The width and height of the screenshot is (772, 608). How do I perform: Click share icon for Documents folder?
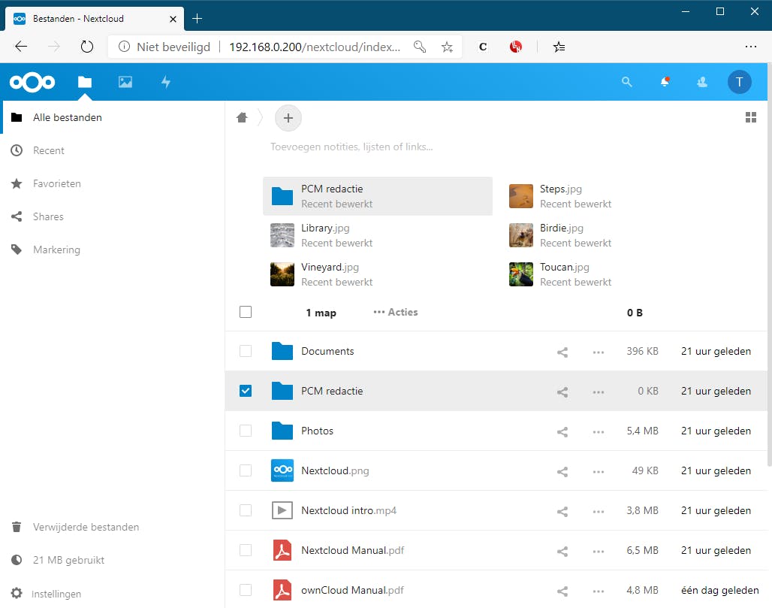[x=562, y=352]
